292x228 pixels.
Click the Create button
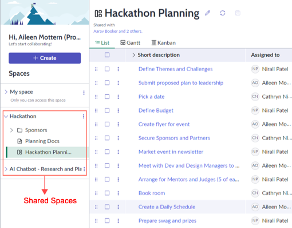point(45,58)
